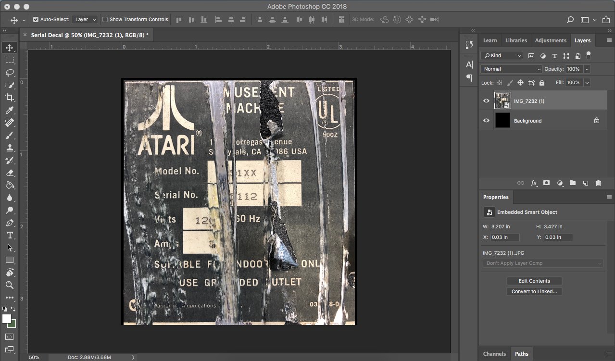This screenshot has width=615, height=361.
Task: Change the screen mode
Action: coord(10,349)
